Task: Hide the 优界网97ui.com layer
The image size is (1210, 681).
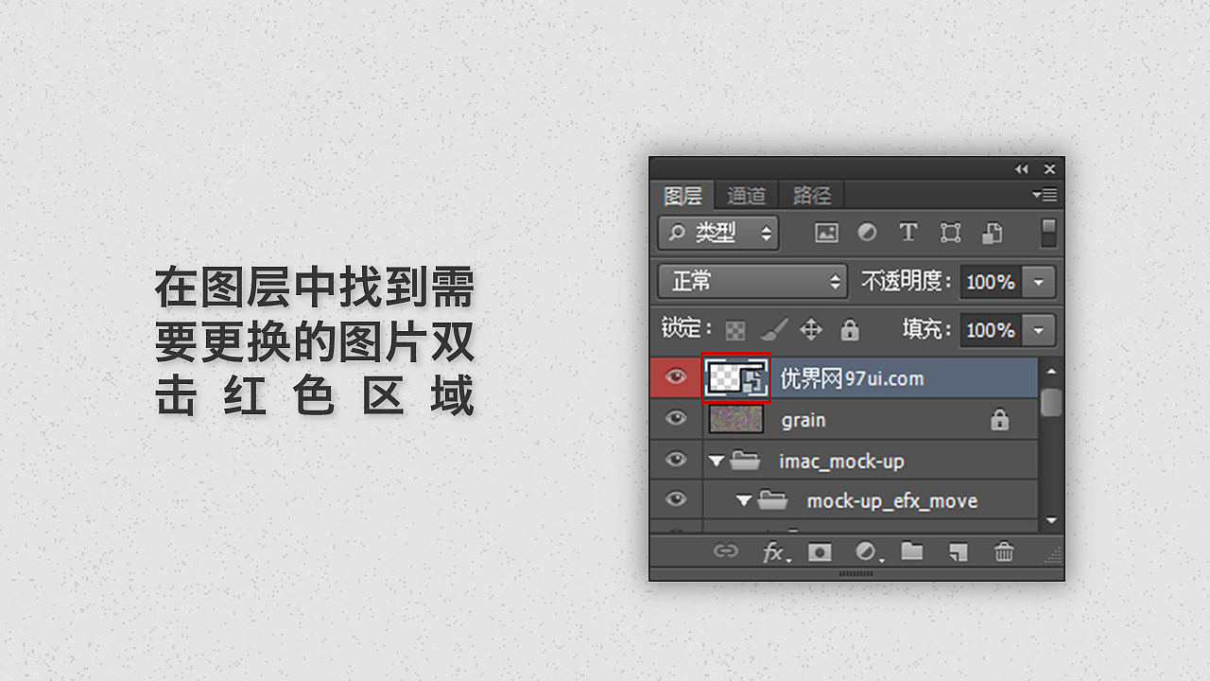Action: 675,377
